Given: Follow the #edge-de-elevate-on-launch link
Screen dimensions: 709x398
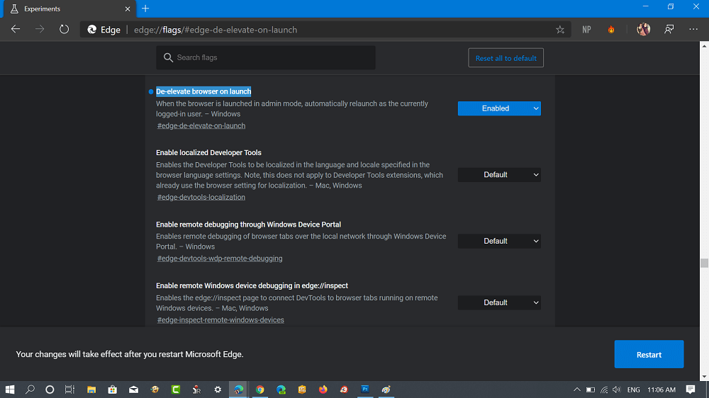Looking at the screenshot, I should point(201,126).
